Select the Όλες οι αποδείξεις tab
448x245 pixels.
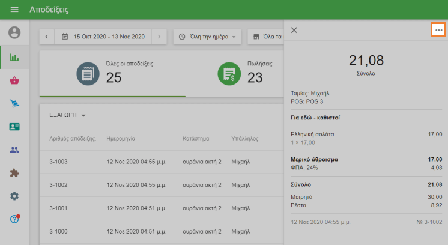pyautogui.click(x=112, y=73)
